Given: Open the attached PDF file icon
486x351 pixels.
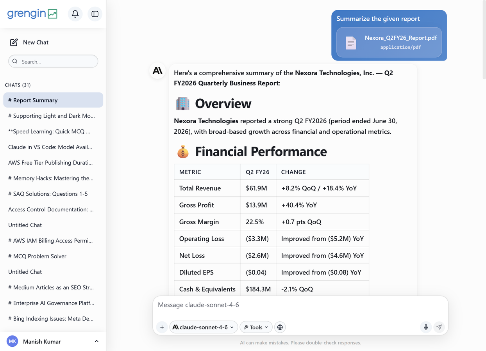Looking at the screenshot, I should tap(351, 43).
